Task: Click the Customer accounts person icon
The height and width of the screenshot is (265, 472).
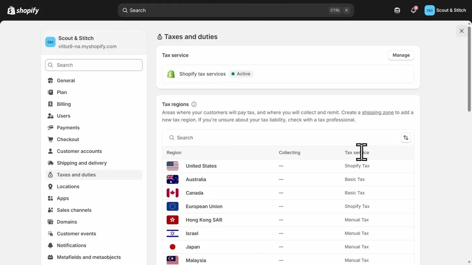Action: coord(50,151)
